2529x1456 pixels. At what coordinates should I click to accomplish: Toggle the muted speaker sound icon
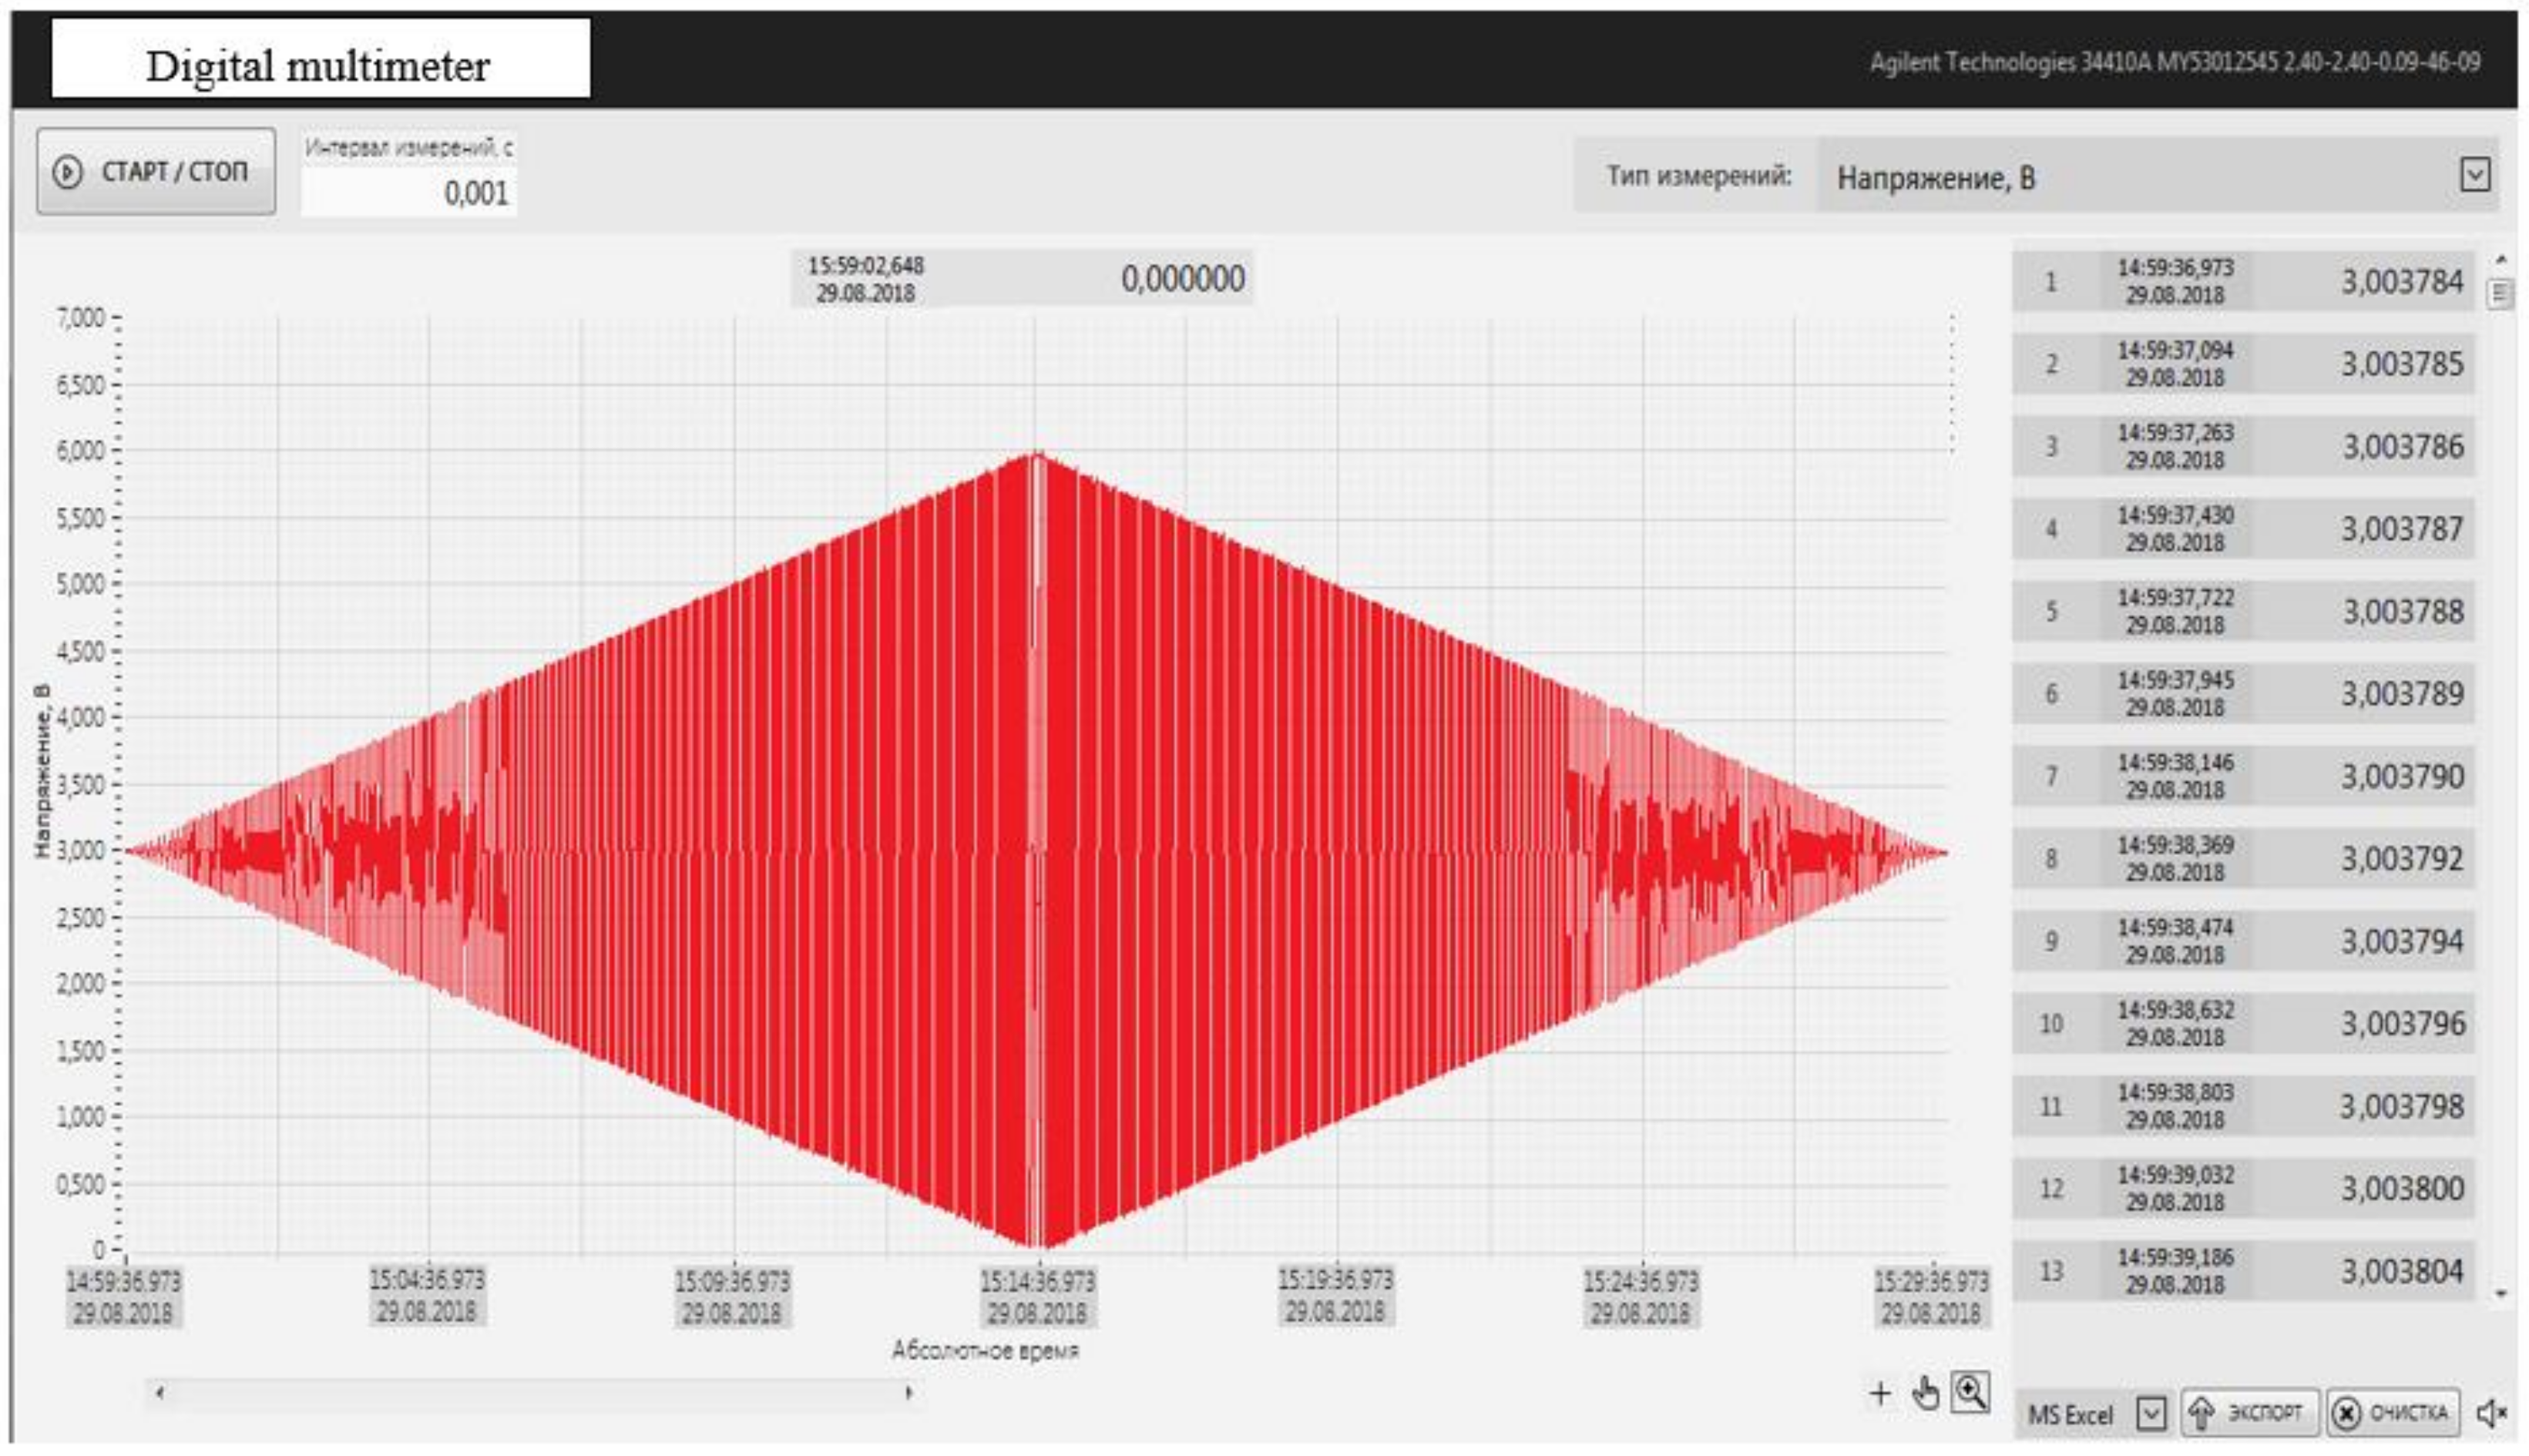[2491, 1413]
